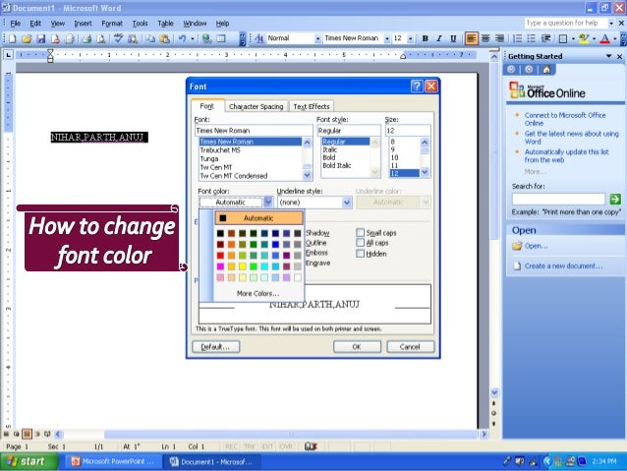Select Bold Italic in Font style list
This screenshot has width=627, height=471.
[x=346, y=165]
